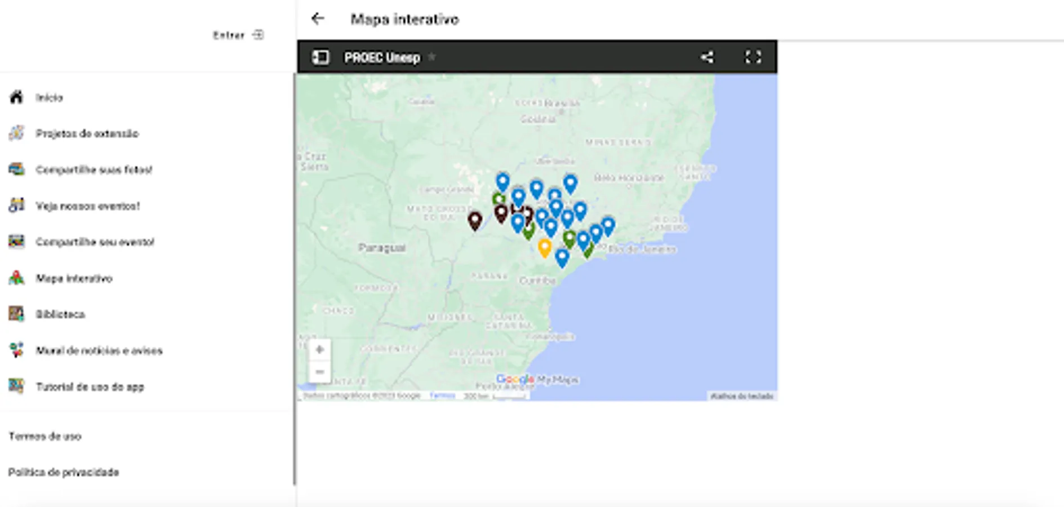The image size is (1064, 507).
Task: Select the Mapa interativo map-pin icon
Action: [16, 278]
